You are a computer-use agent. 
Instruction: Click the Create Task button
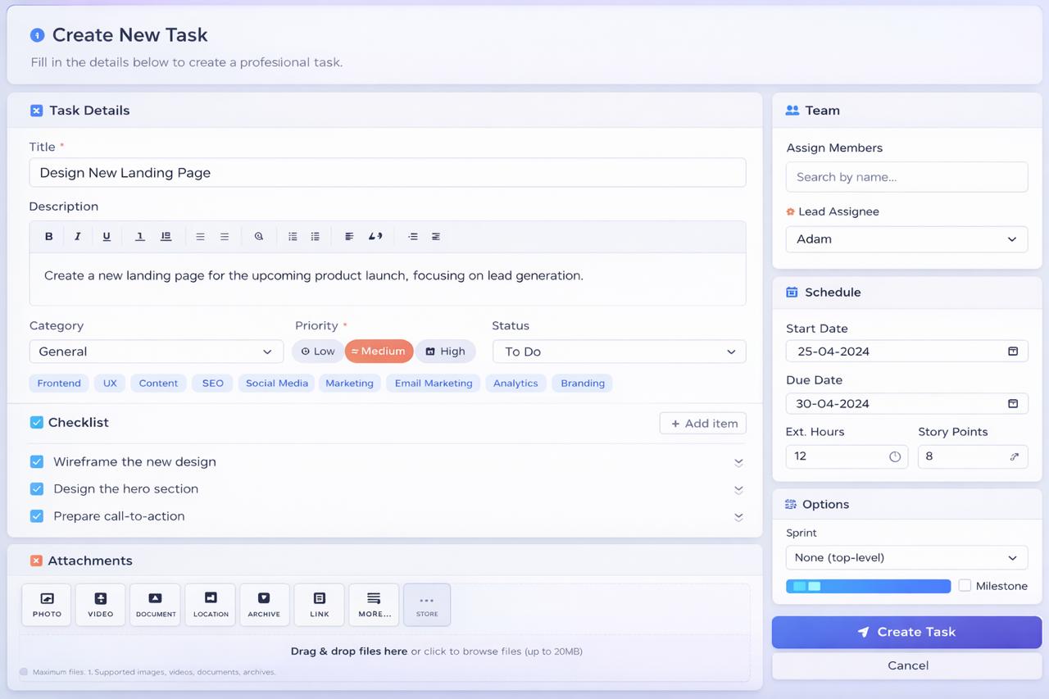tap(907, 632)
